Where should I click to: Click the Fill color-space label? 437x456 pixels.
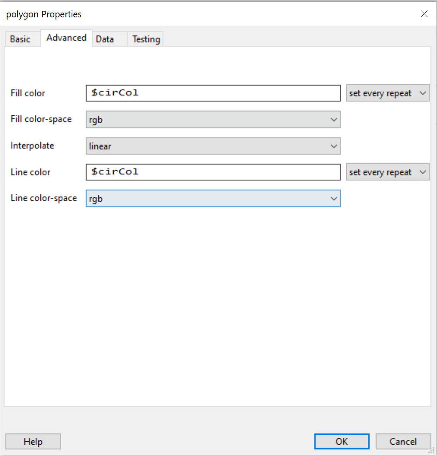pos(41,119)
